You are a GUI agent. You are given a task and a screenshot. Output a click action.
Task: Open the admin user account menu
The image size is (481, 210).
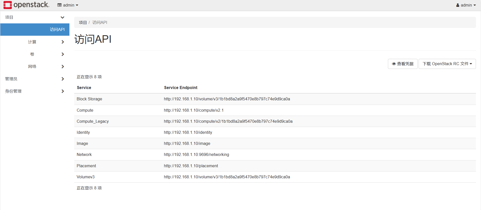(x=466, y=5)
